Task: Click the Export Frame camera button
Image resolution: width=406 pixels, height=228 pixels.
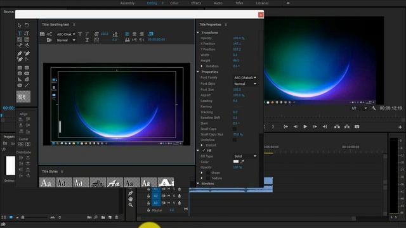Action: pyautogui.click(x=357, y=127)
